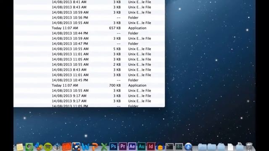Launch Microsoft Excel from the Dock
Viewport: 269px width, 151px height.
click(104, 147)
